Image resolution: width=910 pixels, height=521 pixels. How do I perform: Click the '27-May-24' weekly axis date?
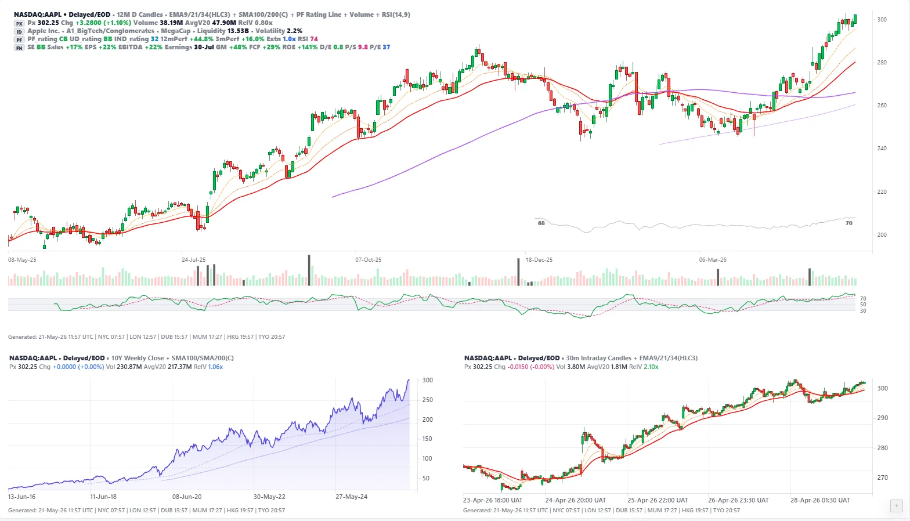[352, 497]
